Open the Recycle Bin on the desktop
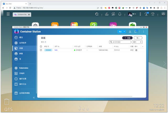 click(7, 102)
